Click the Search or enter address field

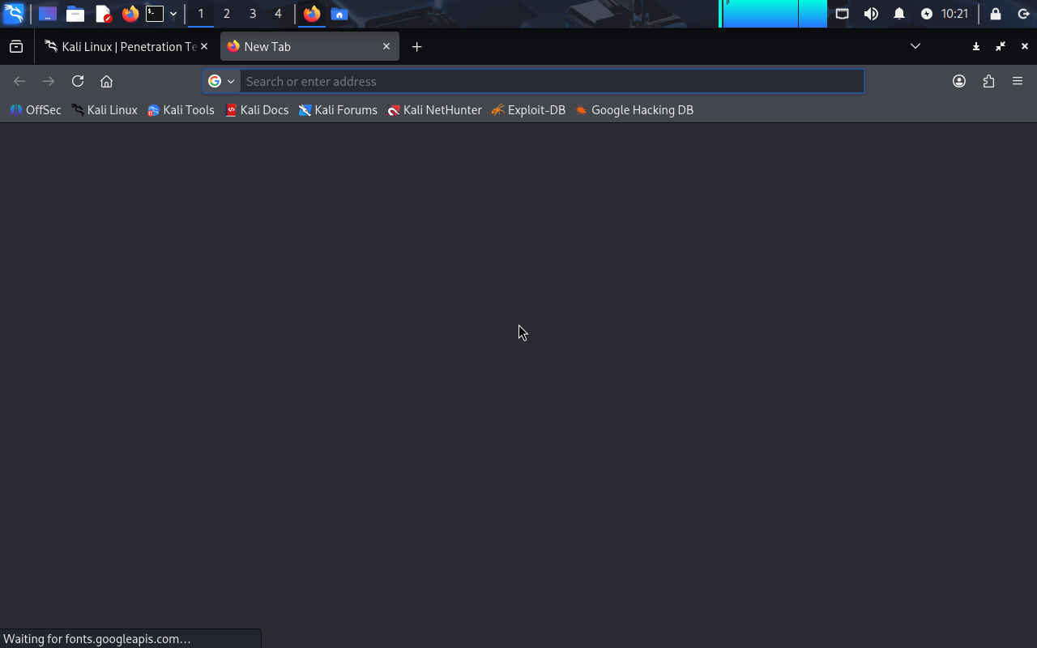(x=551, y=81)
